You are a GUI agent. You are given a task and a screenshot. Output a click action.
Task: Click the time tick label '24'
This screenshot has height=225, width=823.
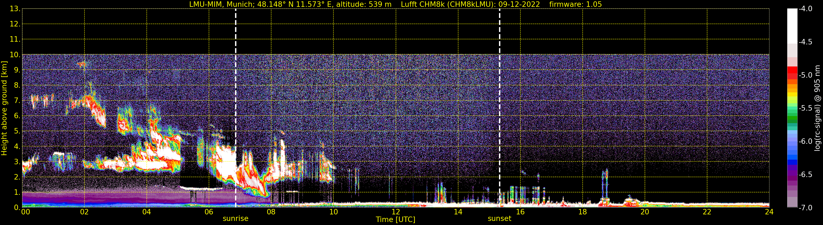tap(769, 212)
